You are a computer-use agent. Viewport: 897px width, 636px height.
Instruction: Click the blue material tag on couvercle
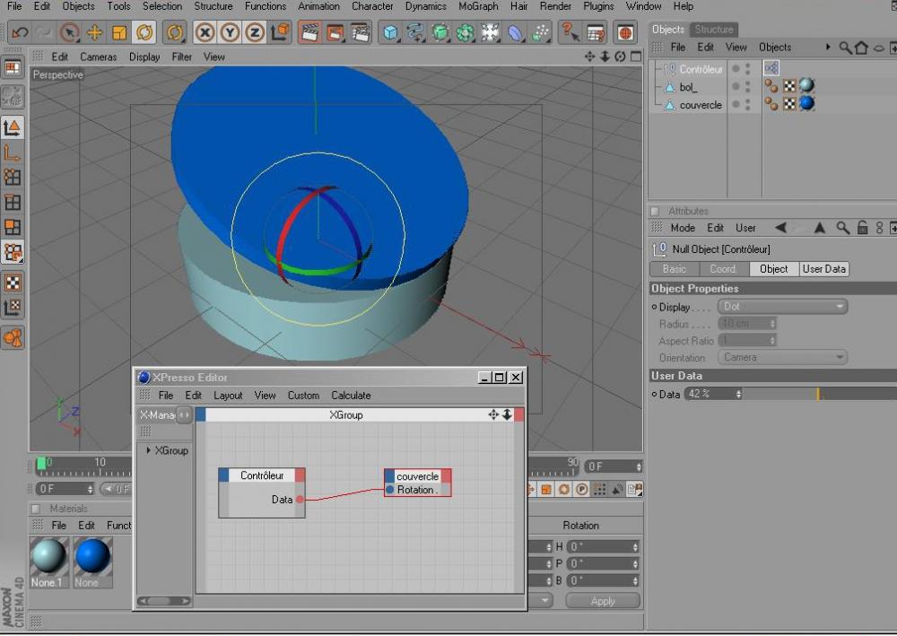coord(806,104)
